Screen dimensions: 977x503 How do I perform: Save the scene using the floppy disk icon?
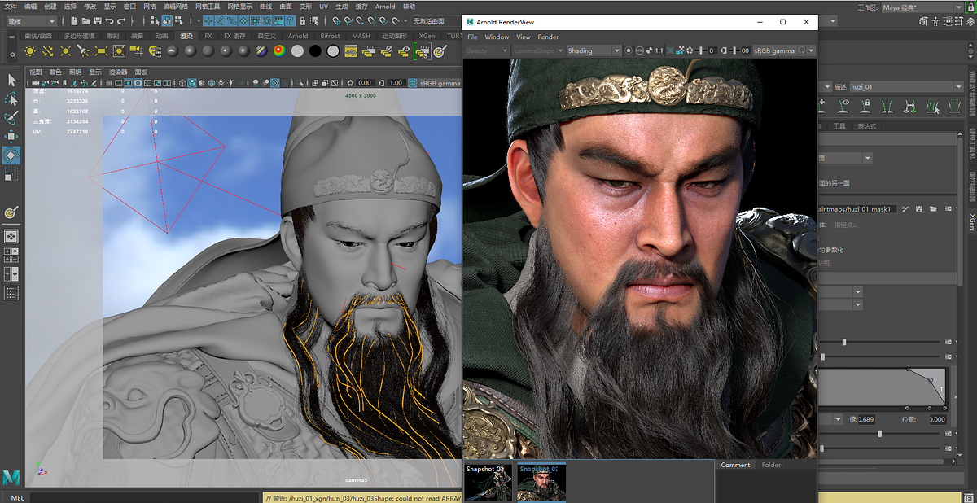coord(98,20)
